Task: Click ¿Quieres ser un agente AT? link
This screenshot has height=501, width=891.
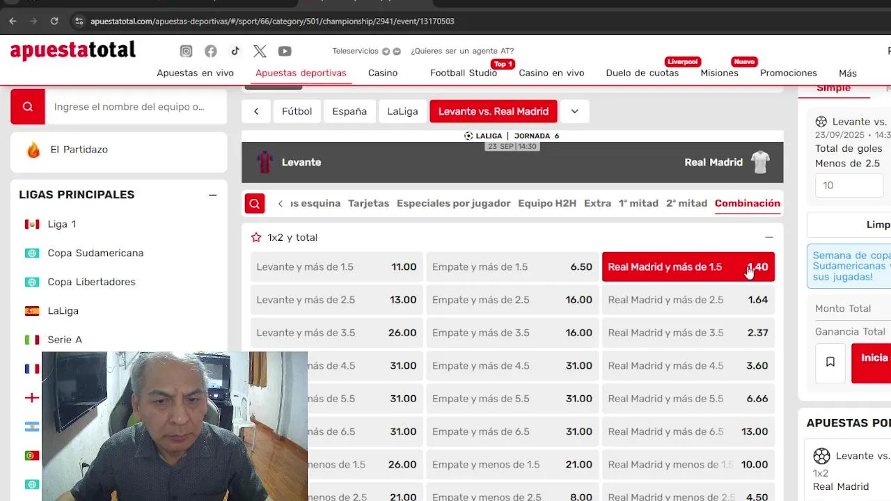Action: point(462,51)
